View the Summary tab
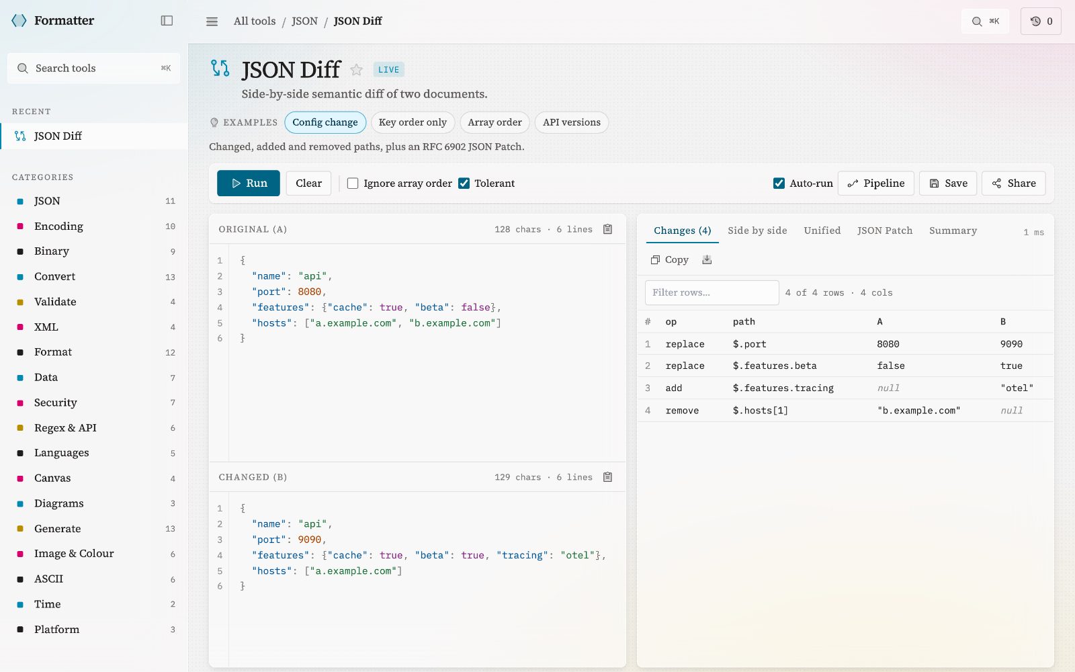1075x672 pixels. 953,230
